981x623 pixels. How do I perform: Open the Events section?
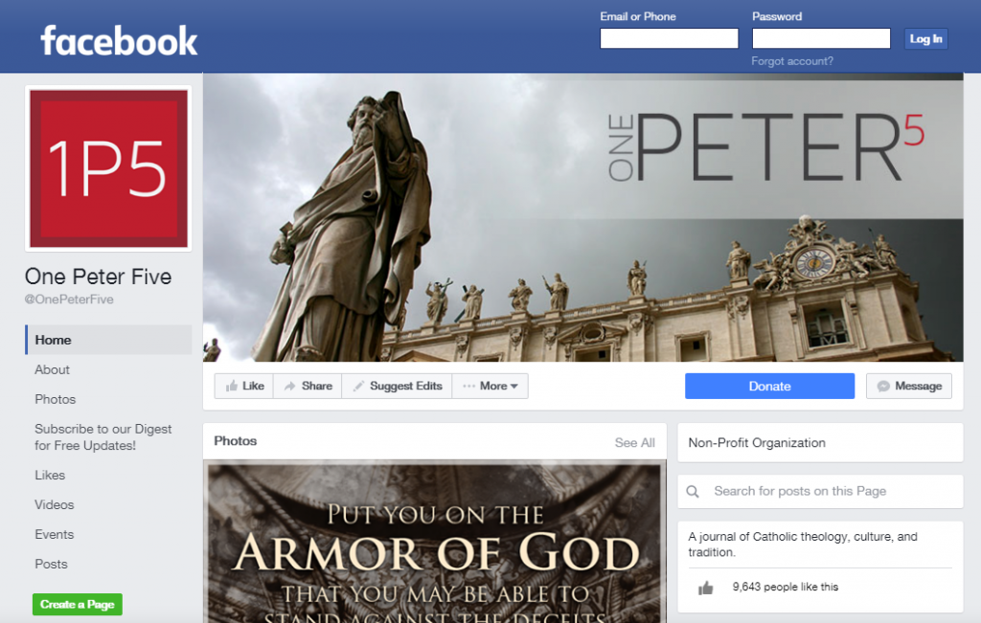tap(55, 535)
